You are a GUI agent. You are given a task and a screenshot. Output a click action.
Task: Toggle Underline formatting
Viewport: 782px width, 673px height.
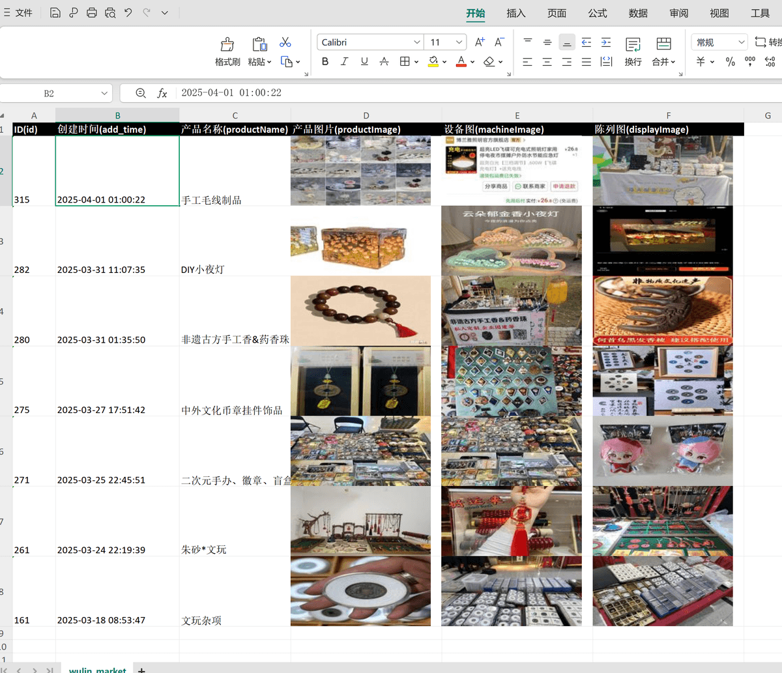pyautogui.click(x=364, y=61)
